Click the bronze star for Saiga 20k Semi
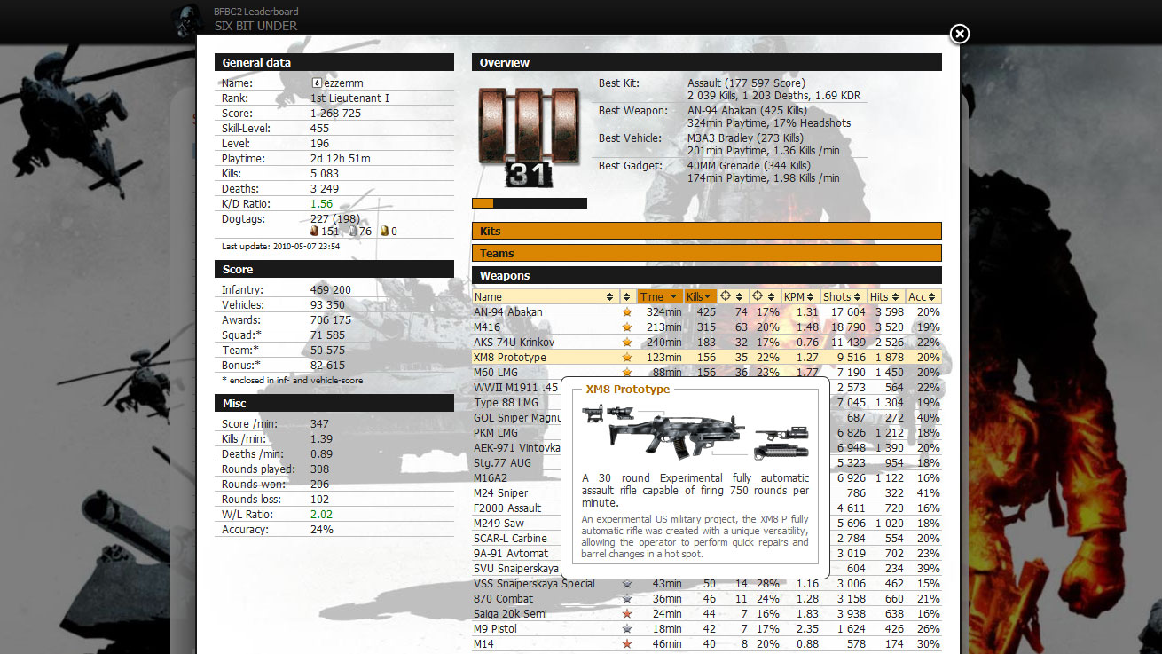This screenshot has width=1162, height=654. point(626,614)
